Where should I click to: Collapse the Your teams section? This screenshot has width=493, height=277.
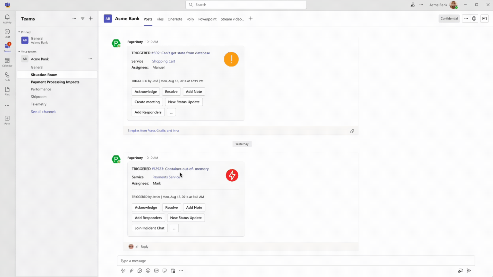pyautogui.click(x=19, y=52)
